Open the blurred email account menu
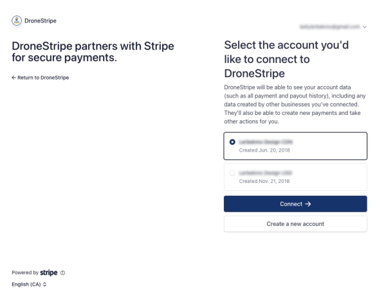This screenshot has height=296, width=386. [329, 27]
